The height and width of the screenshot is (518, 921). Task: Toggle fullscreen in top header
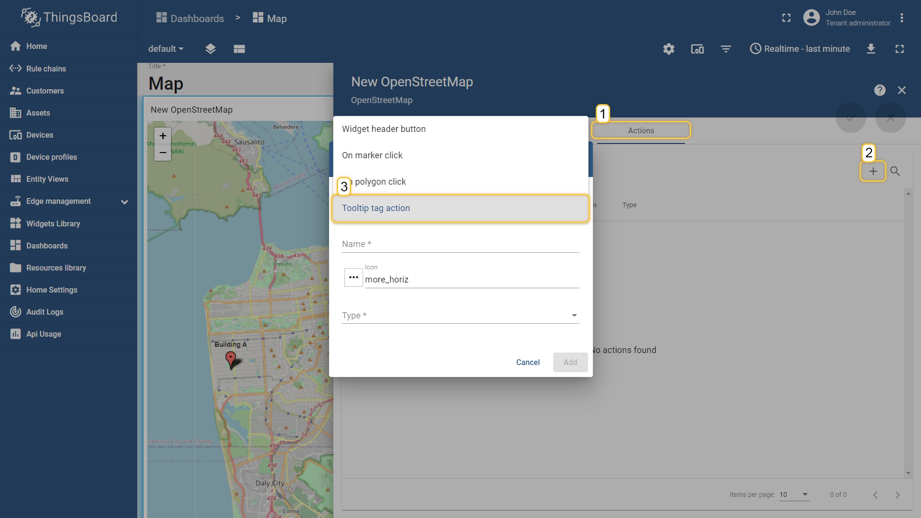click(x=786, y=18)
